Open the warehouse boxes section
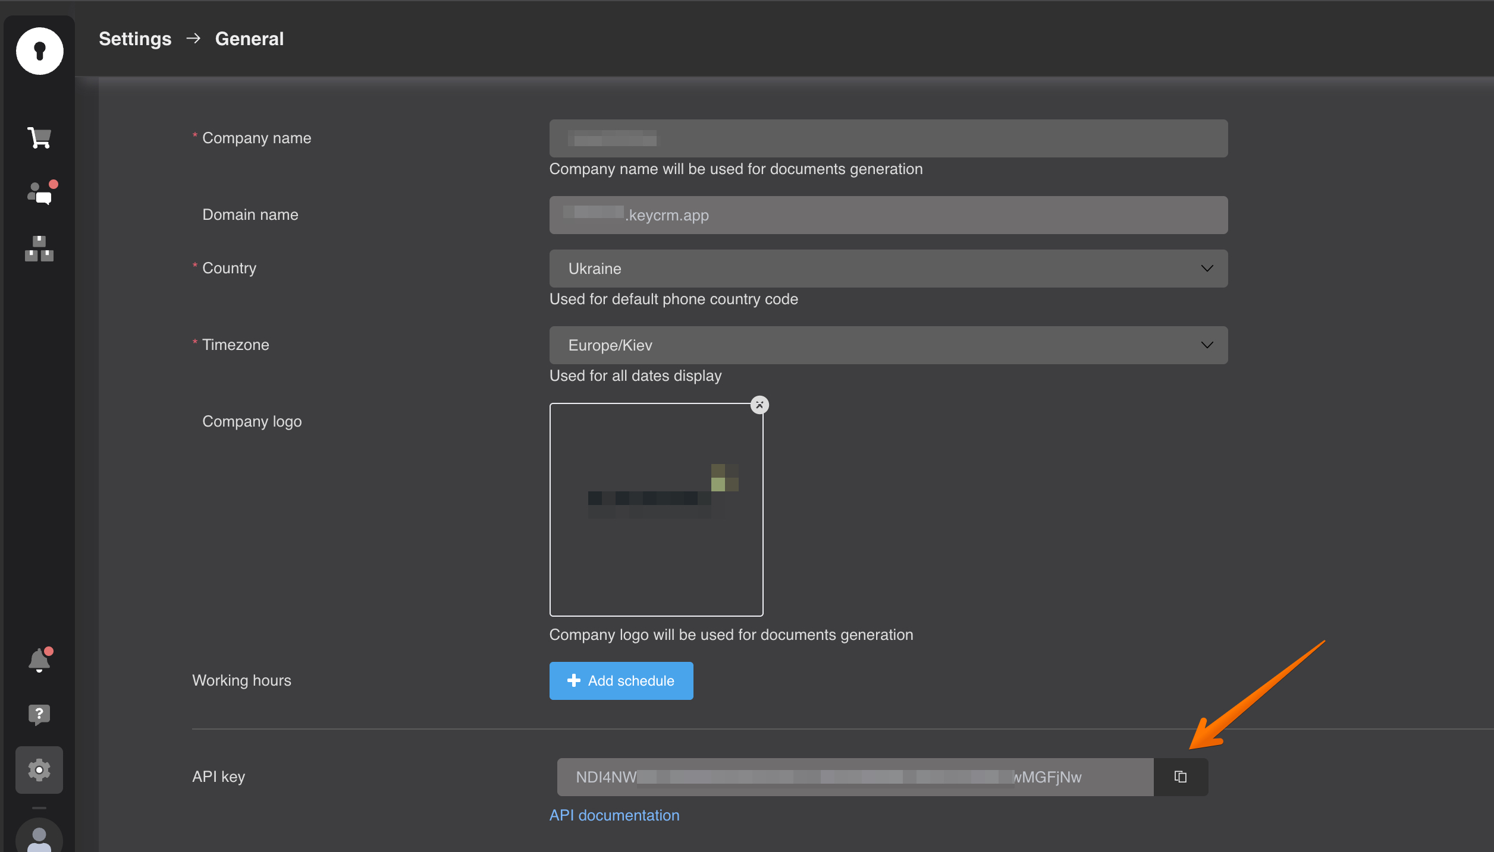The image size is (1494, 852). tap(39, 248)
